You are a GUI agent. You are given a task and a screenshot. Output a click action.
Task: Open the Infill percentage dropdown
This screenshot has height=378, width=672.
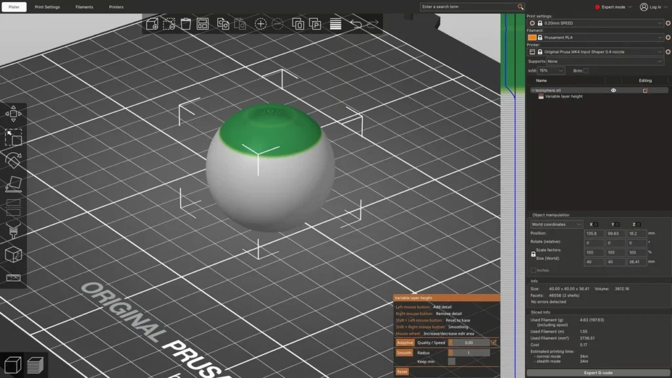pos(551,71)
